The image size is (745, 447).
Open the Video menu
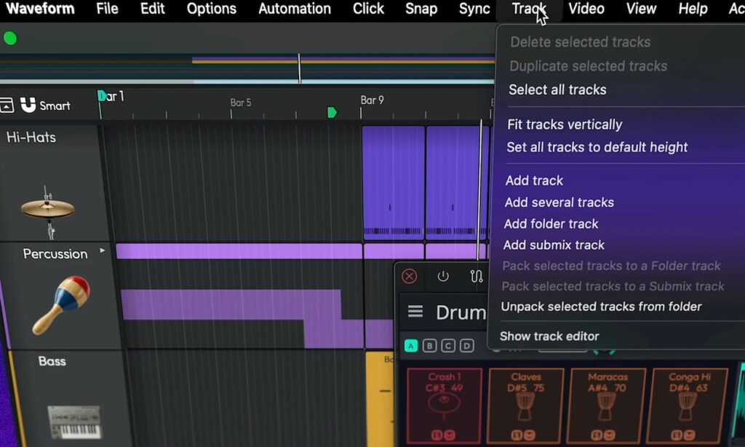coord(586,9)
